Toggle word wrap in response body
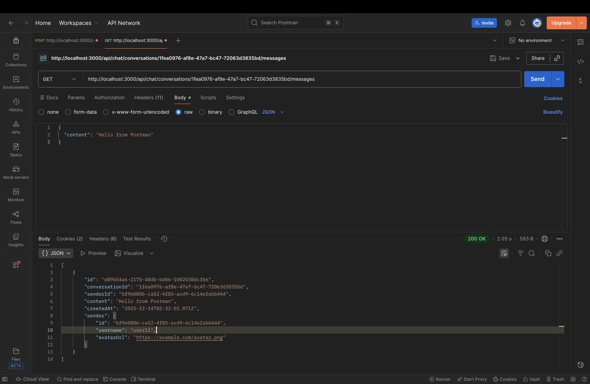The width and height of the screenshot is (590, 384). pos(504,254)
